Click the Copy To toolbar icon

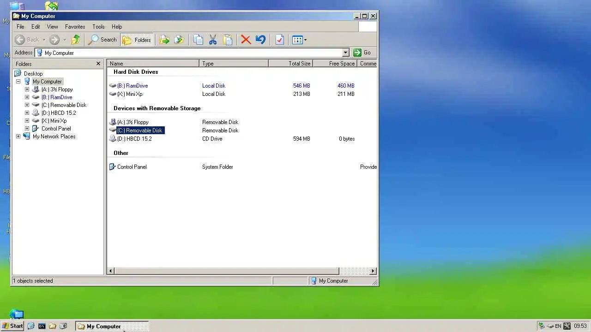[x=179, y=40]
